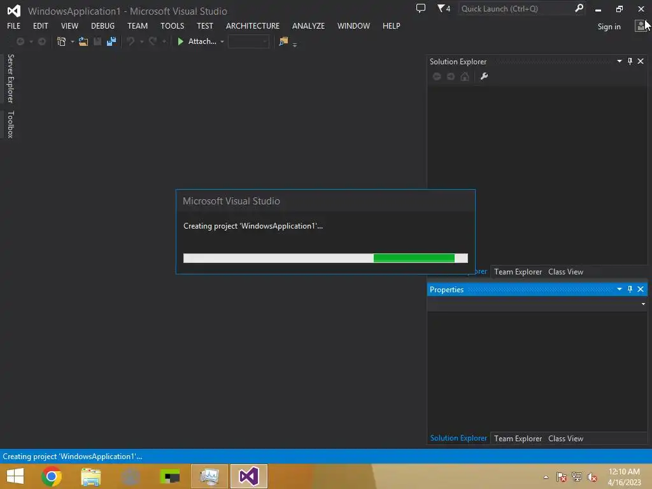652x489 pixels.
Task: Open Google Chrome from taskbar
Action: pyautogui.click(x=52, y=476)
